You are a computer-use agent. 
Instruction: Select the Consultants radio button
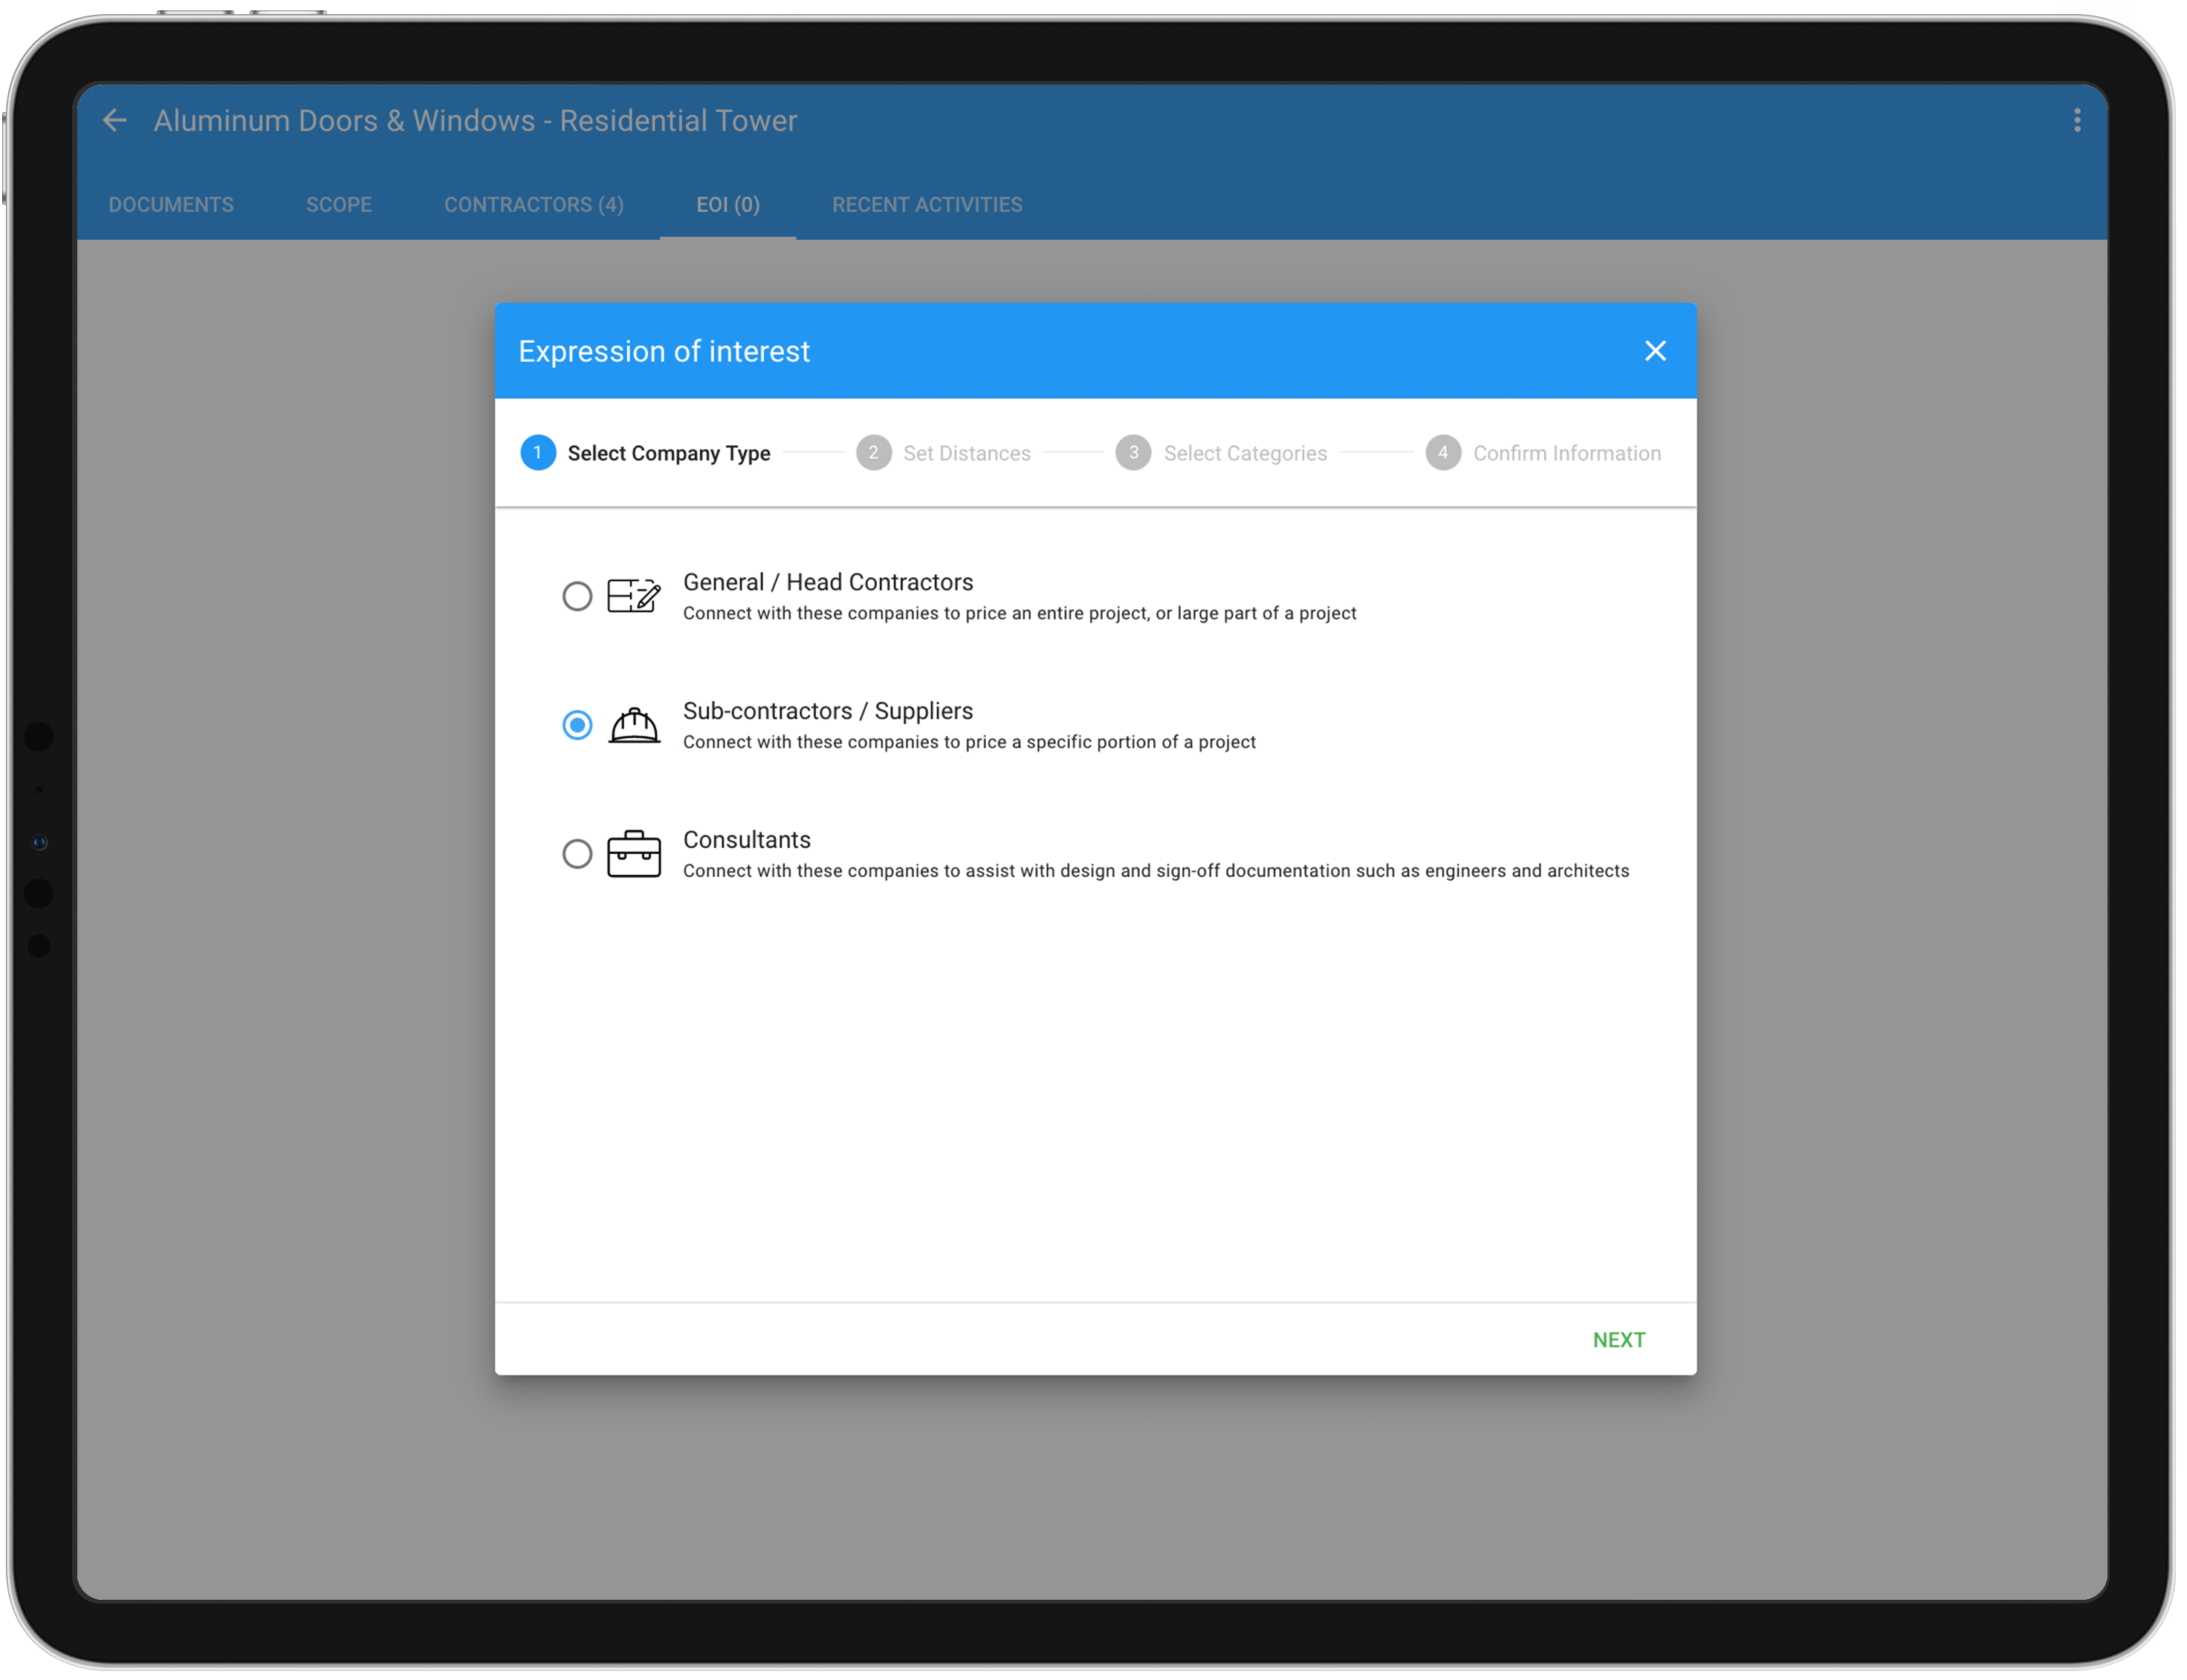[x=577, y=853]
